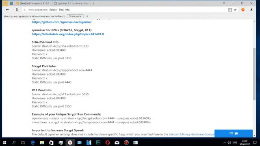260x146 pixels.
Task: Click the 'X11 Pool Info:' heading
Action: (x=42, y=90)
